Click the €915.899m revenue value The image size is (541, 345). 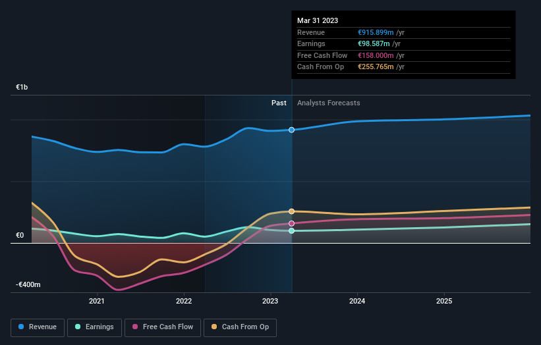[x=376, y=32]
